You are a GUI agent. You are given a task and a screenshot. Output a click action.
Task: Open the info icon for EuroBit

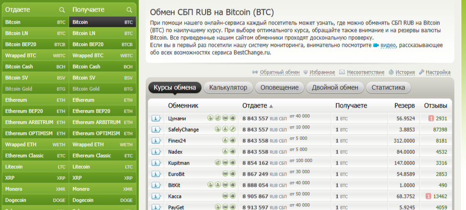[x=156, y=174]
